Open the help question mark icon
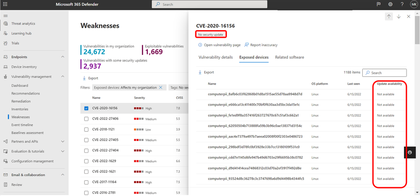Screen dimensions: 420x196 pyautogui.click(x=402, y=4)
